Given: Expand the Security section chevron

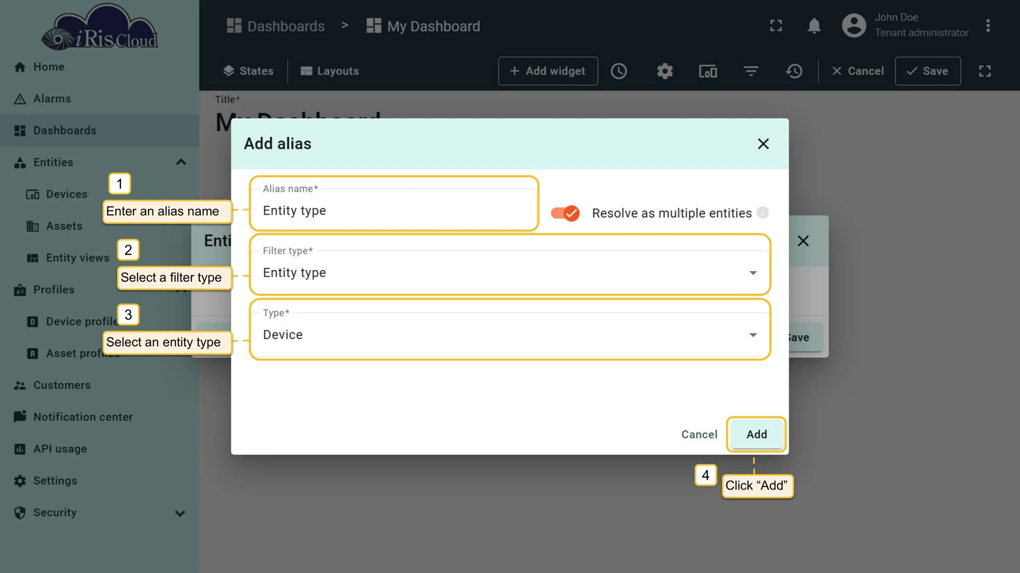Looking at the screenshot, I should click(x=180, y=513).
